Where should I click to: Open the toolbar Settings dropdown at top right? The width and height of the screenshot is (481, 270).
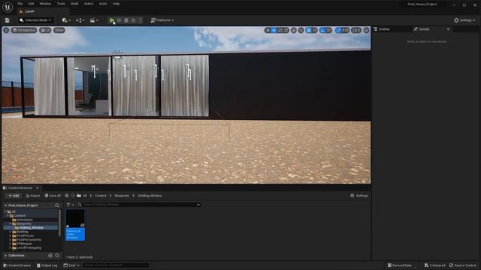(464, 20)
